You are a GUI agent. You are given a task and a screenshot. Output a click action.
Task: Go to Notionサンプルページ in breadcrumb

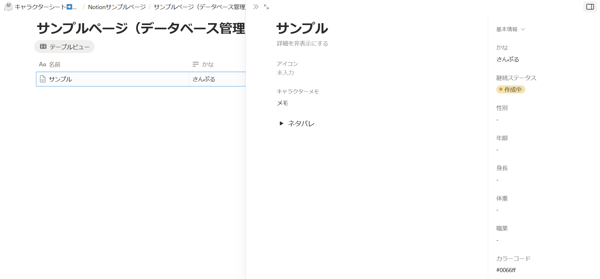117,7
